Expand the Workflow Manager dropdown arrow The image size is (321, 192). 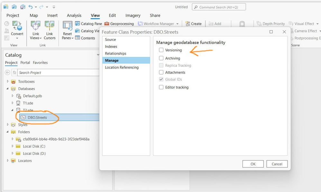[x=177, y=24]
